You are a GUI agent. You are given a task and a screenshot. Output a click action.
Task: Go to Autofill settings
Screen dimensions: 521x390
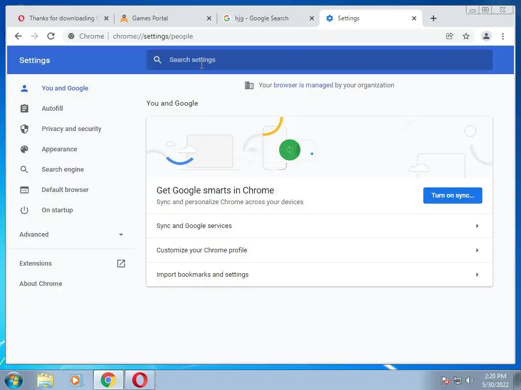(x=52, y=109)
